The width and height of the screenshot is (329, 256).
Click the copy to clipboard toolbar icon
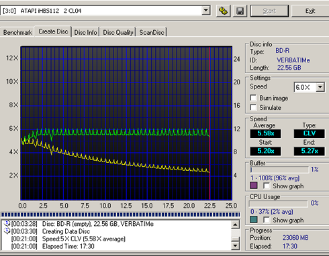pyautogui.click(x=223, y=11)
